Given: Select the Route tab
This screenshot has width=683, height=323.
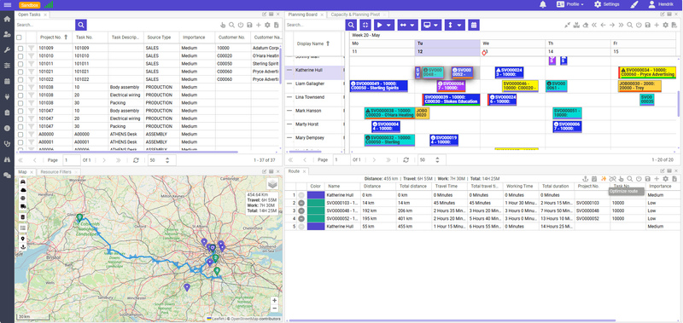Looking at the screenshot, I should 294,171.
